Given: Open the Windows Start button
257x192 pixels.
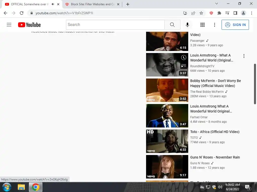Looking at the screenshot, I should coord(7,187).
